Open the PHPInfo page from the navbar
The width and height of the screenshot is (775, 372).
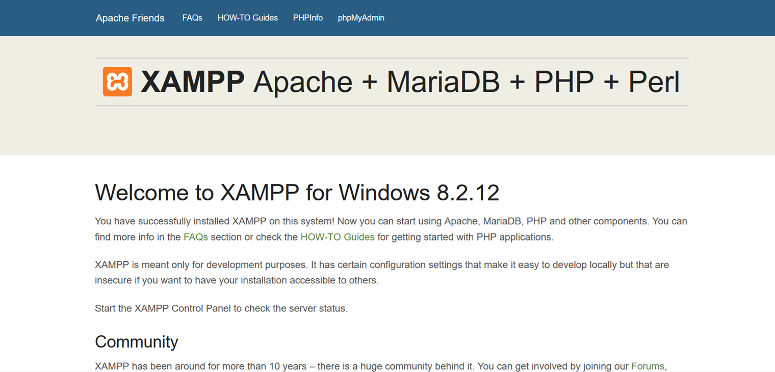click(x=308, y=18)
